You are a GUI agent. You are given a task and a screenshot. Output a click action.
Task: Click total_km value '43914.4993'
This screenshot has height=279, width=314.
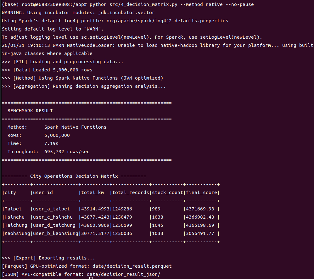click(x=95, y=209)
